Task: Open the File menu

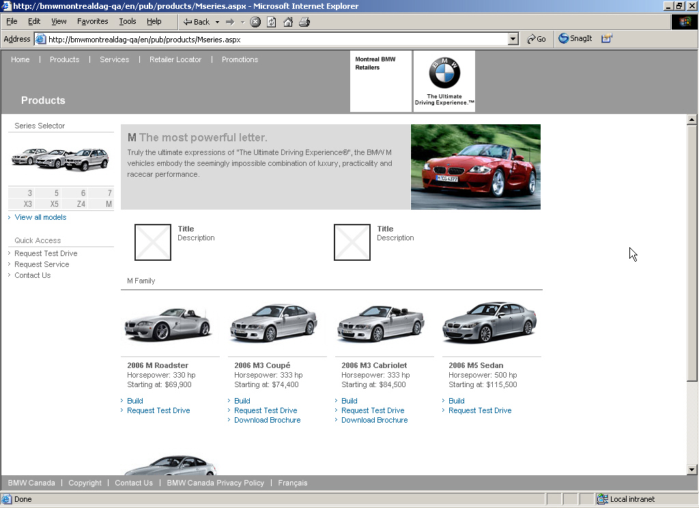Action: 12,21
